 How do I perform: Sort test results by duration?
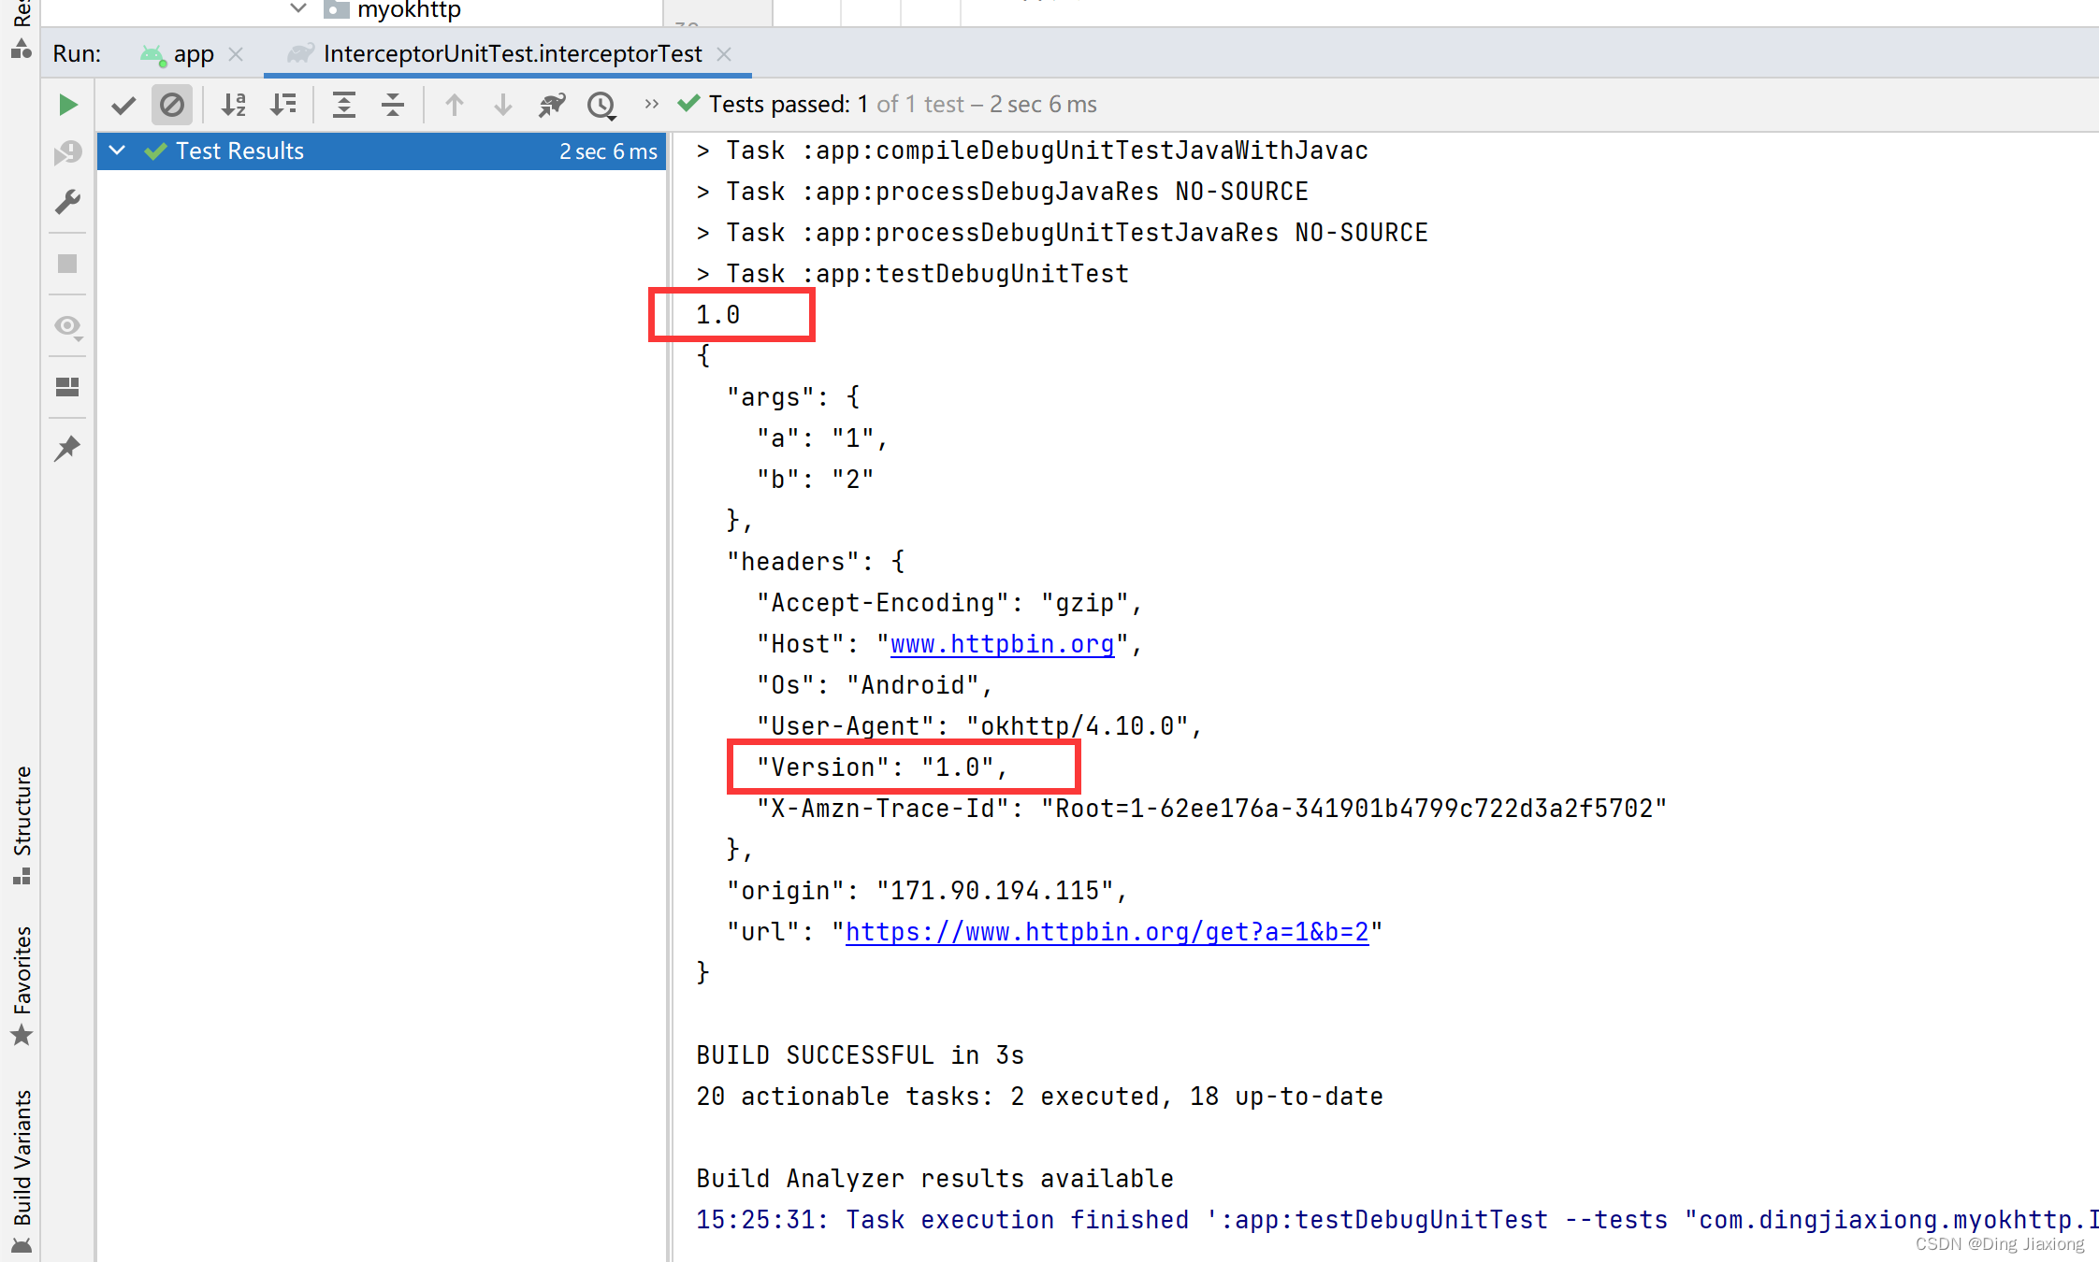click(x=283, y=105)
